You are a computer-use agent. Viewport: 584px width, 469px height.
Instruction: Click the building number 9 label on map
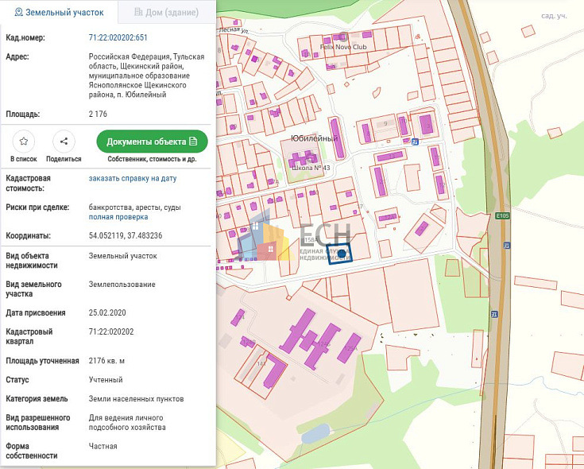[385, 123]
